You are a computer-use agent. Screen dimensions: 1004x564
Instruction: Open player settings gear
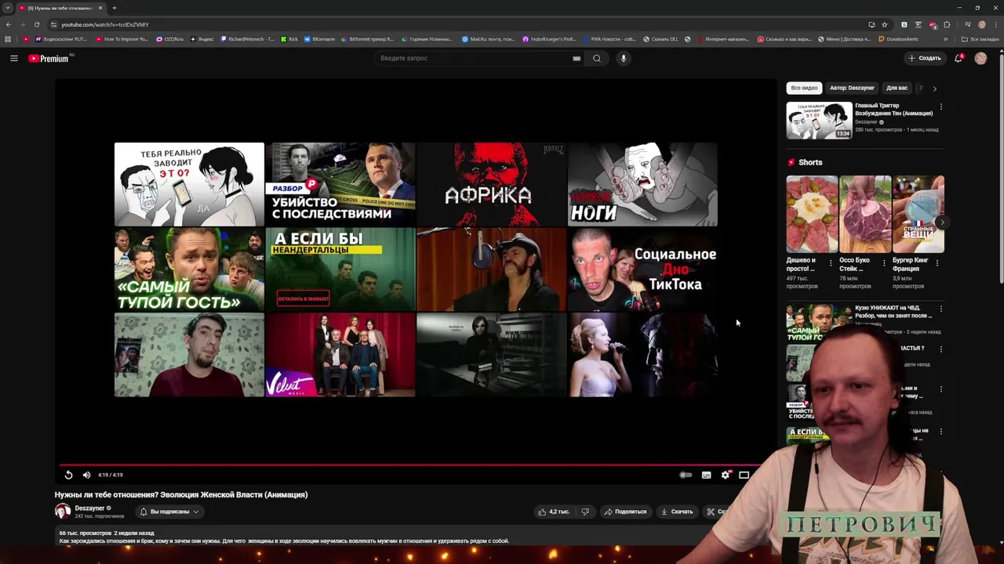click(x=726, y=475)
